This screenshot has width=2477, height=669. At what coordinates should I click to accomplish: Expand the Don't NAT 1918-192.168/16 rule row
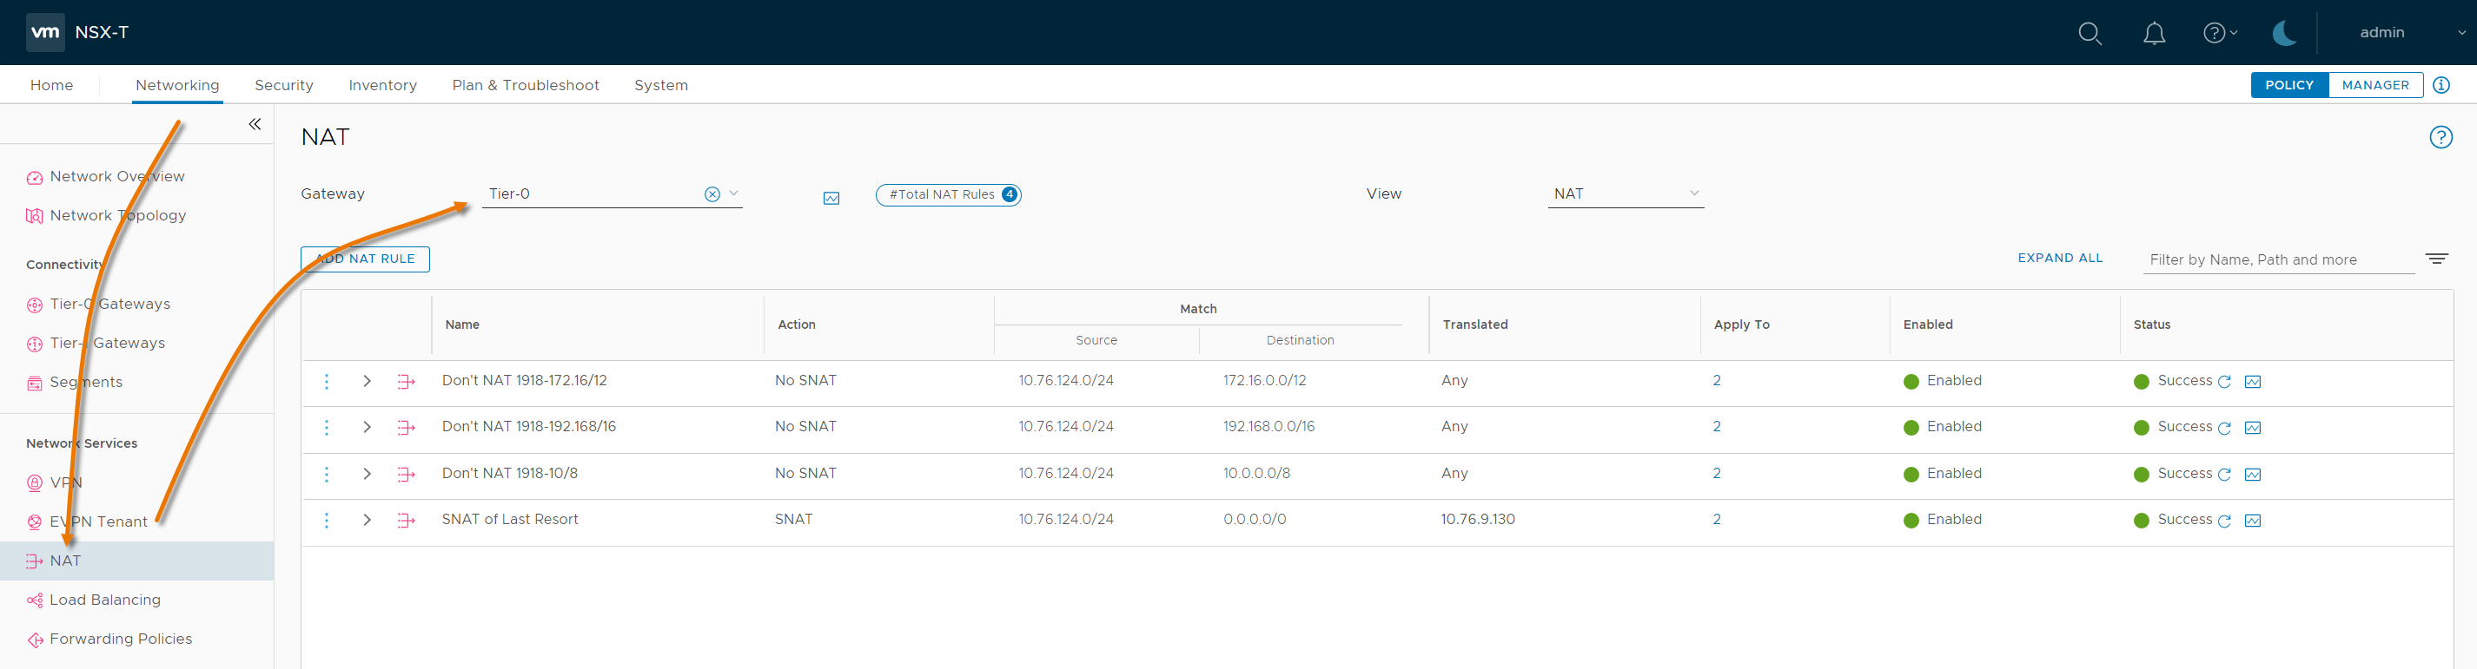point(367,427)
